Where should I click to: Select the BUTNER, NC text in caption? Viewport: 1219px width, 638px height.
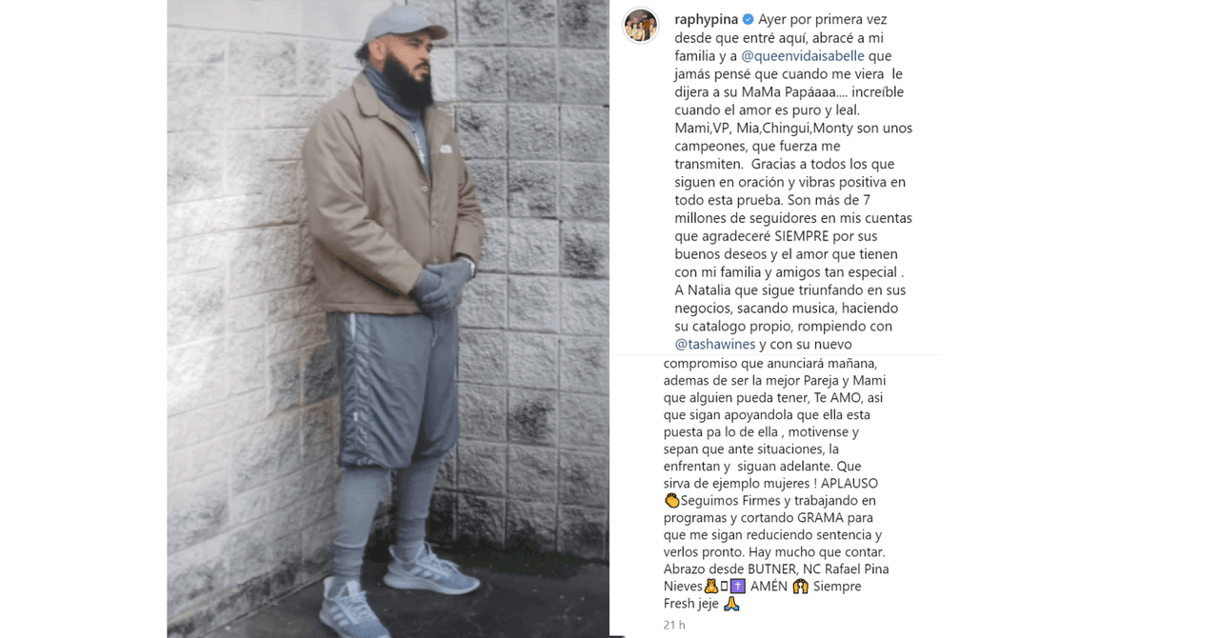pos(782,569)
